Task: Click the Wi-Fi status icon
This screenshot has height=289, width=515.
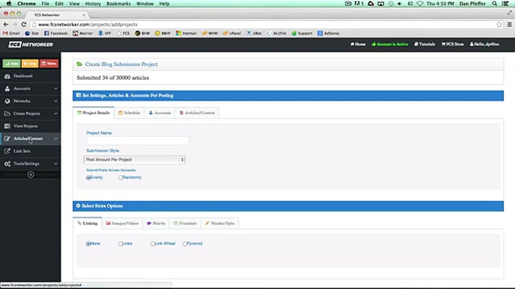Action: click(x=420, y=4)
